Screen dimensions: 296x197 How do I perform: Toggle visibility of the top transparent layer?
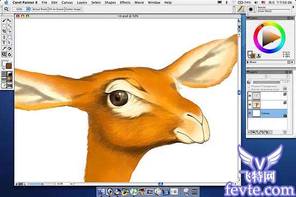(x=250, y=96)
